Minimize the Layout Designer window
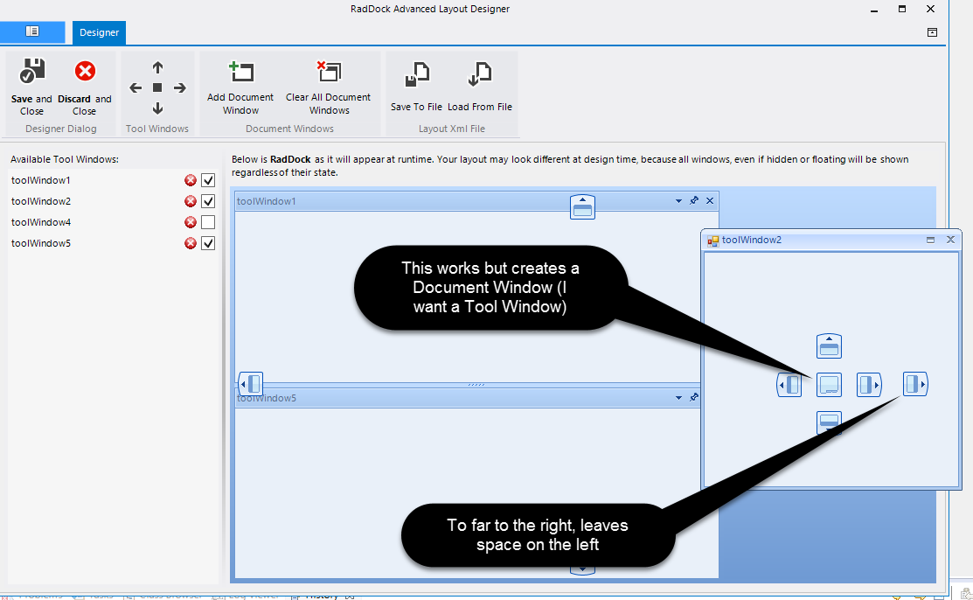This screenshot has width=973, height=600. (874, 10)
